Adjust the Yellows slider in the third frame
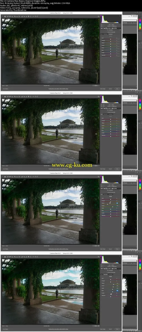142x332 pixels. (x=107, y=204)
